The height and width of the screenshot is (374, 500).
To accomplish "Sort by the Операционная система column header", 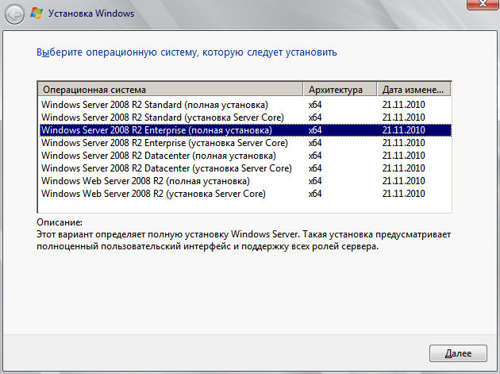I will pyautogui.click(x=171, y=90).
